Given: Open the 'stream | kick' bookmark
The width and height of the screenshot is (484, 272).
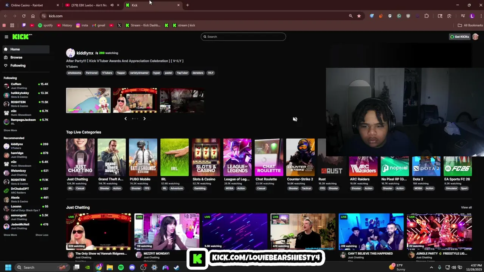Looking at the screenshot, I should pyautogui.click(x=184, y=25).
